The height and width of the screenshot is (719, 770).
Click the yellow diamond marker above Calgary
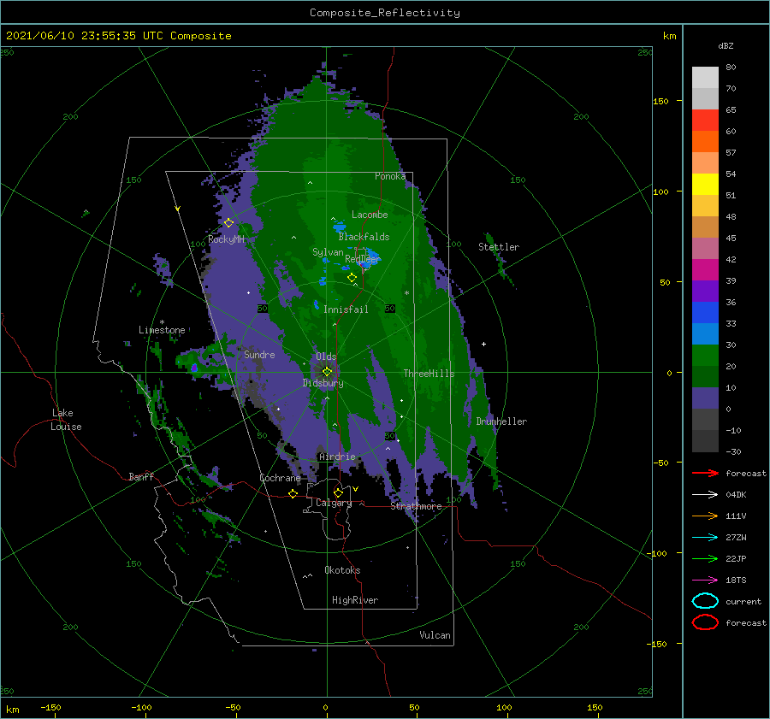pos(338,492)
